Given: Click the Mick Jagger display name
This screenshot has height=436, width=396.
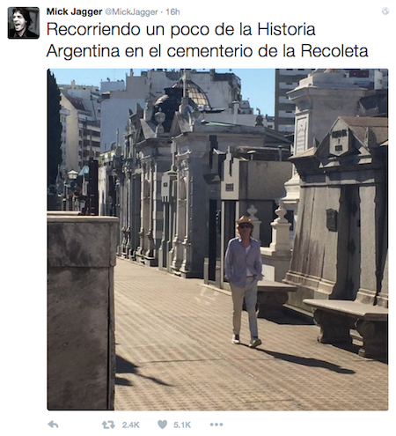Looking at the screenshot, I should click(74, 11).
